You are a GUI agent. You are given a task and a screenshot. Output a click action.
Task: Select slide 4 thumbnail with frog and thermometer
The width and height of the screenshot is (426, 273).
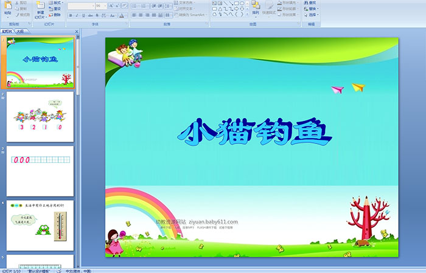pos(40,226)
